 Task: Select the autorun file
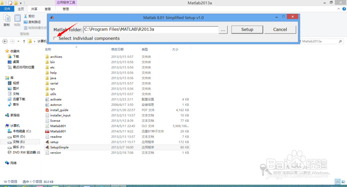(56, 105)
